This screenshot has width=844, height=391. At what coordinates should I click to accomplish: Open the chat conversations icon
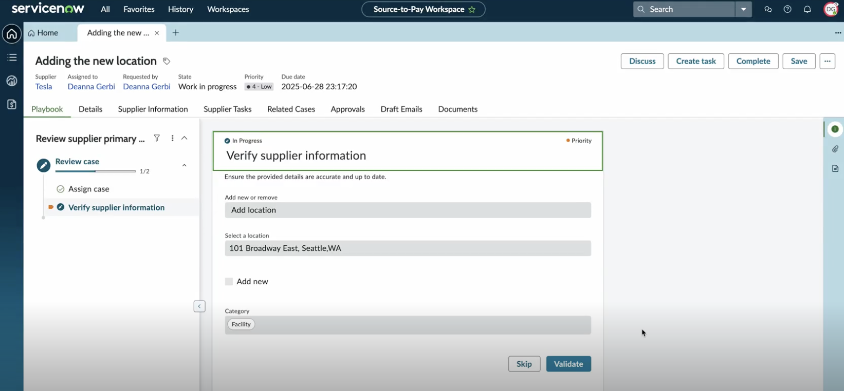[x=768, y=9]
